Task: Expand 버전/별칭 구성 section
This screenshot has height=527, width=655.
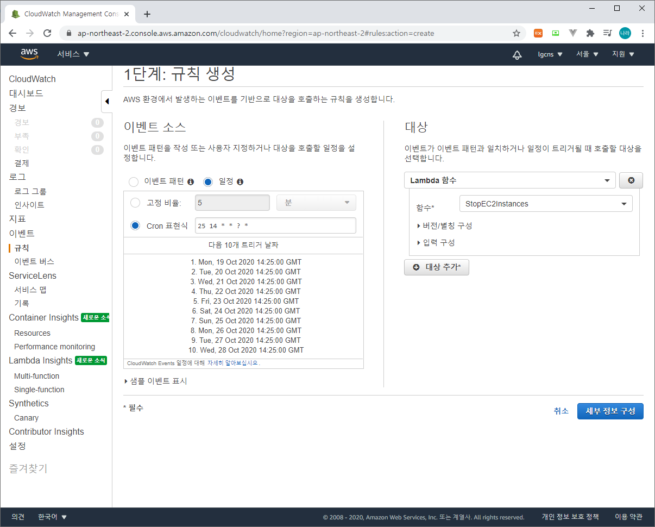Action: coord(444,226)
